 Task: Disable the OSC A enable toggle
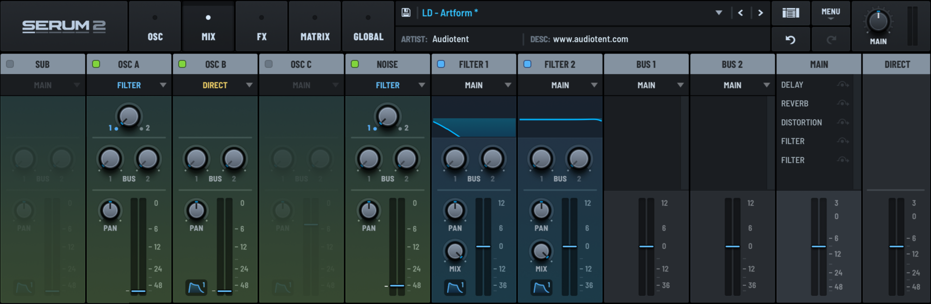96,64
